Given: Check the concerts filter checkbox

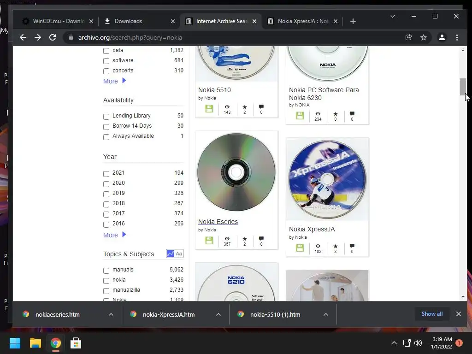Looking at the screenshot, I should [106, 71].
